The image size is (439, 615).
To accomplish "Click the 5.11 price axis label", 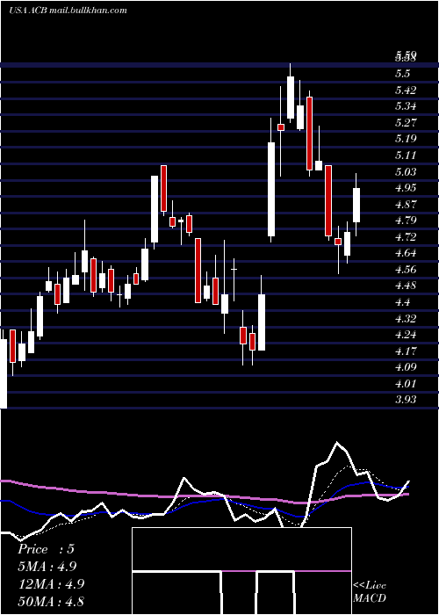I will [x=406, y=156].
